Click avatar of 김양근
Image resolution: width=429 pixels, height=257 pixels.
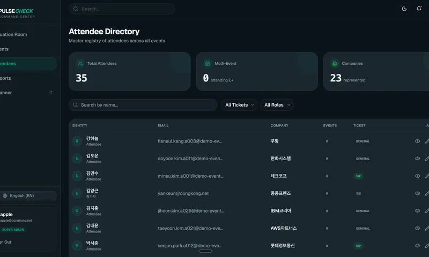77,193
